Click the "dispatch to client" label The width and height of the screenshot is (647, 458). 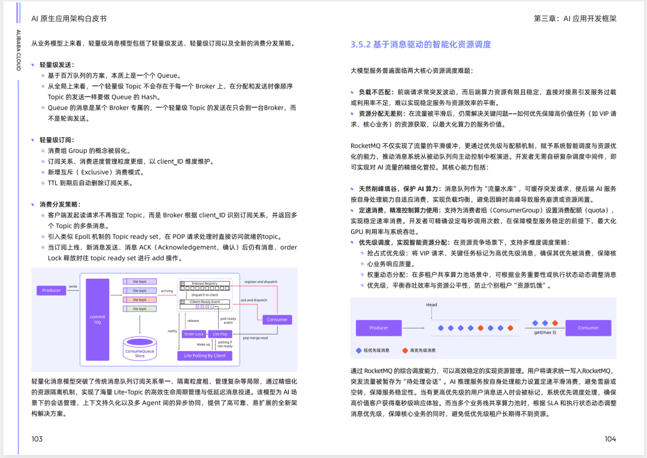pyautogui.click(x=205, y=295)
